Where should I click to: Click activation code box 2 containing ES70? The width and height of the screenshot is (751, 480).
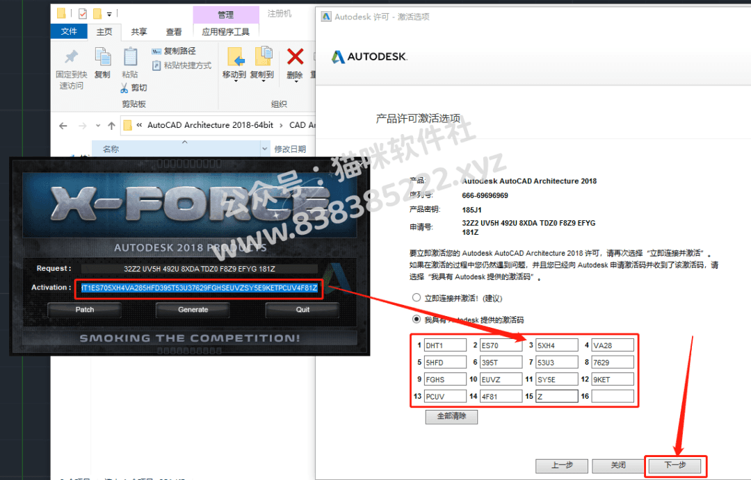[501, 345]
